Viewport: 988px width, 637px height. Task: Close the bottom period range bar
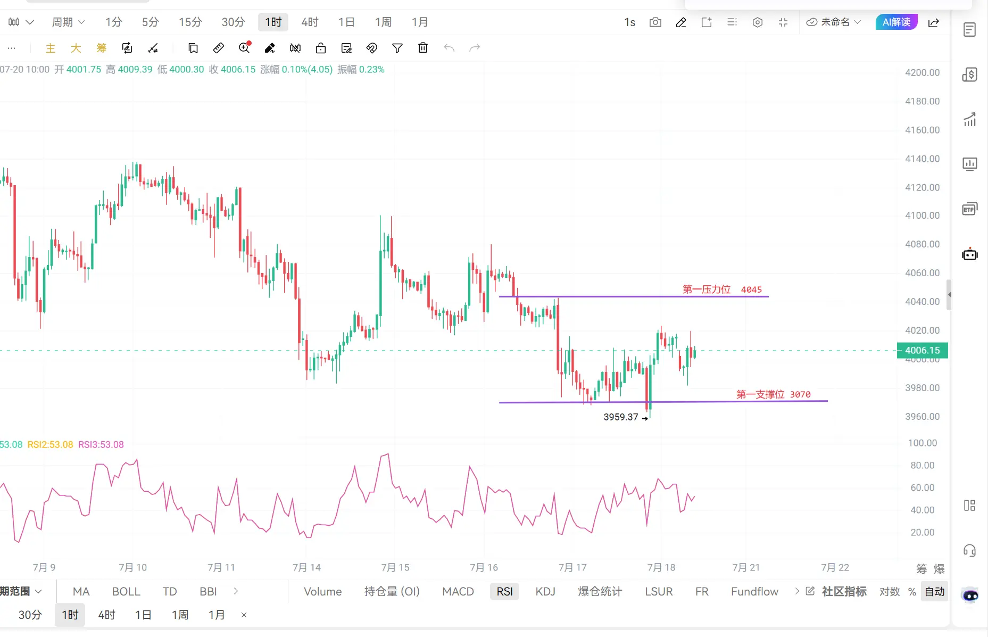(244, 615)
